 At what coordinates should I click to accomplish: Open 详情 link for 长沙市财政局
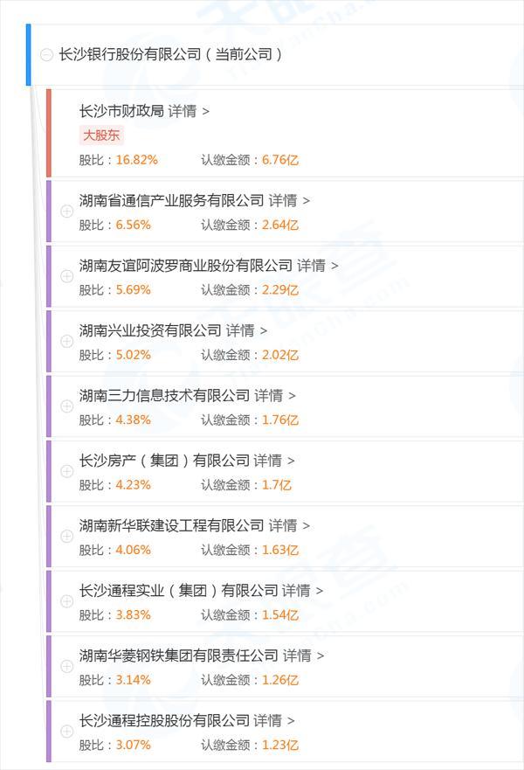click(x=189, y=112)
